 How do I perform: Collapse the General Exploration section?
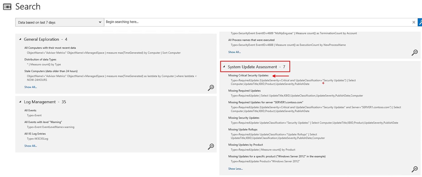20,39
